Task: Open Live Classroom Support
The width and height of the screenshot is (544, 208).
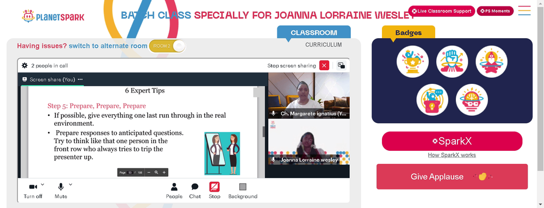Action: (x=441, y=11)
